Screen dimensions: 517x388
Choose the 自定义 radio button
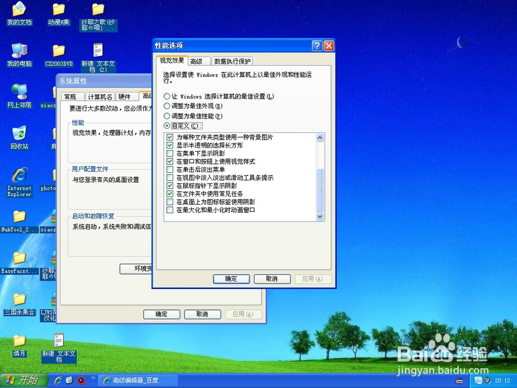(167, 125)
